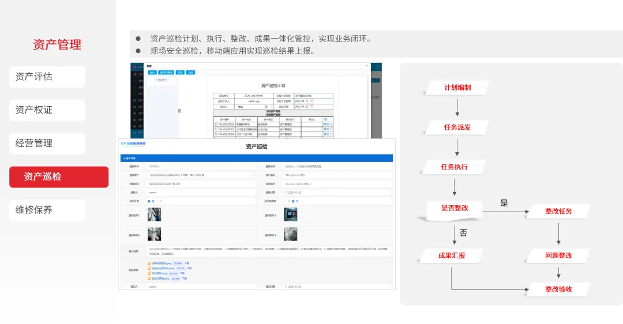623x324 pixels.
Task: Open the 资产权证 menu item
Action: click(x=47, y=110)
